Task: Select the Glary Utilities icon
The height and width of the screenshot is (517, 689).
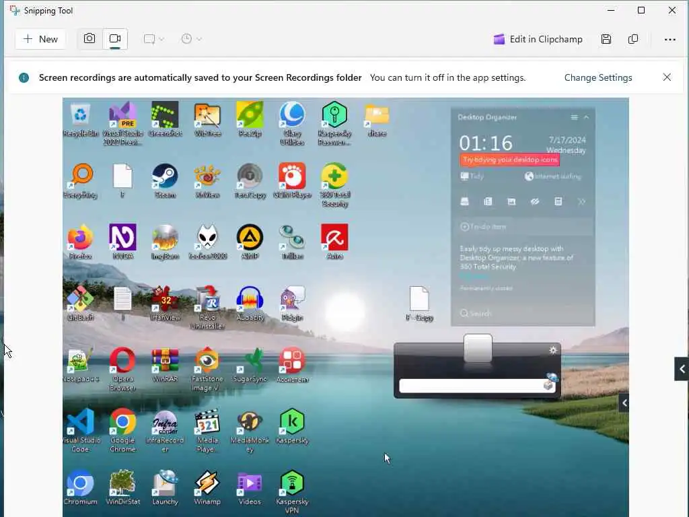Action: (292, 124)
